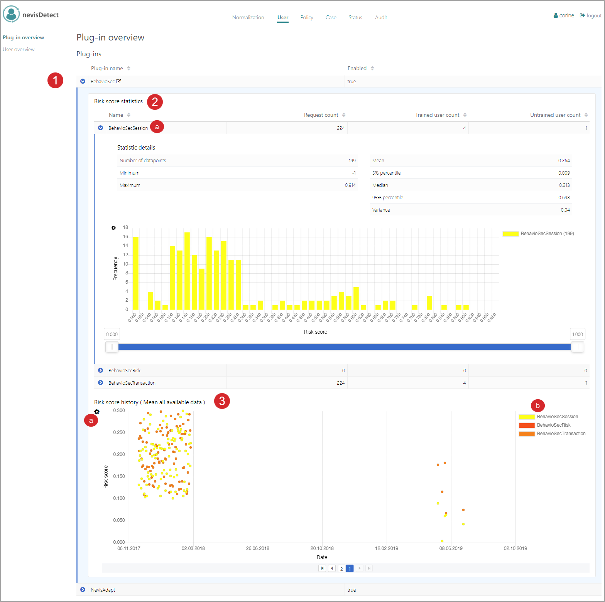Click the Median value 0.213
605x602 pixels.
tap(564, 185)
